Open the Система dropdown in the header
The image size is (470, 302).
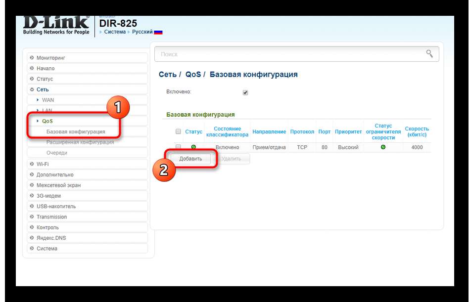coord(115,32)
